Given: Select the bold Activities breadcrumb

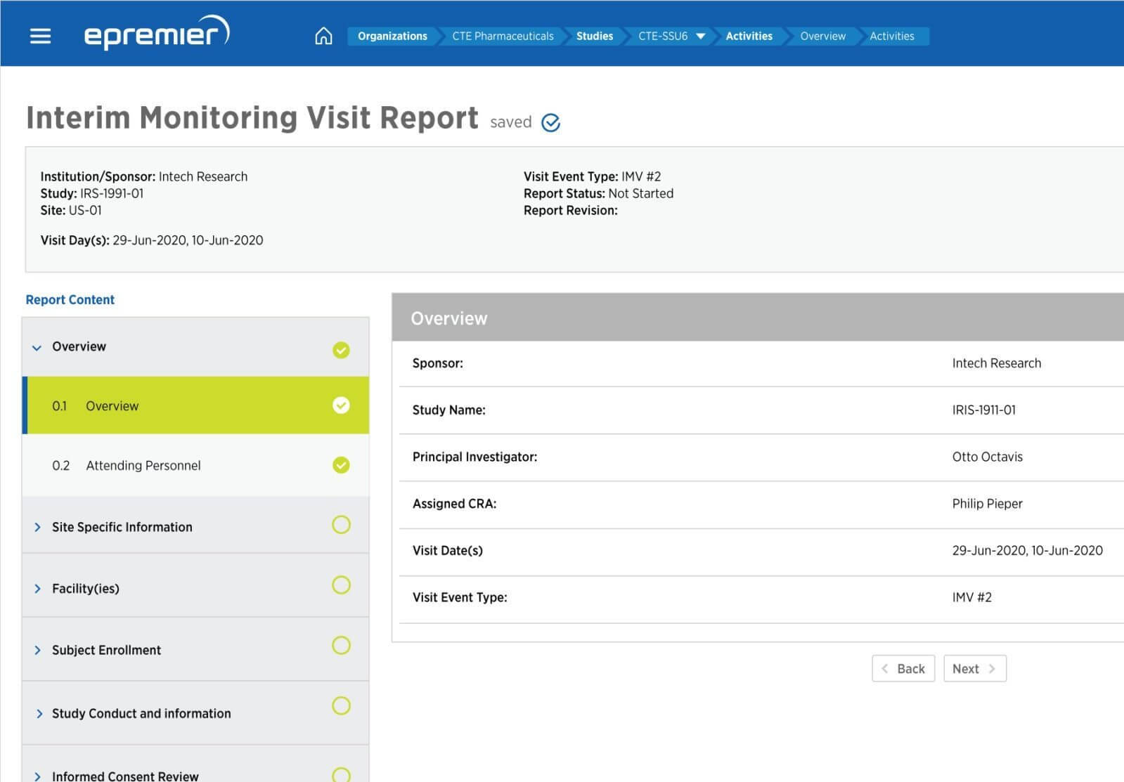Looking at the screenshot, I should [x=749, y=36].
